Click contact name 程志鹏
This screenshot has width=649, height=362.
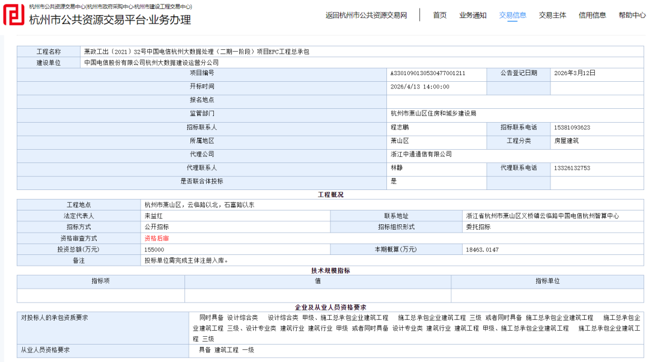pyautogui.click(x=400, y=127)
